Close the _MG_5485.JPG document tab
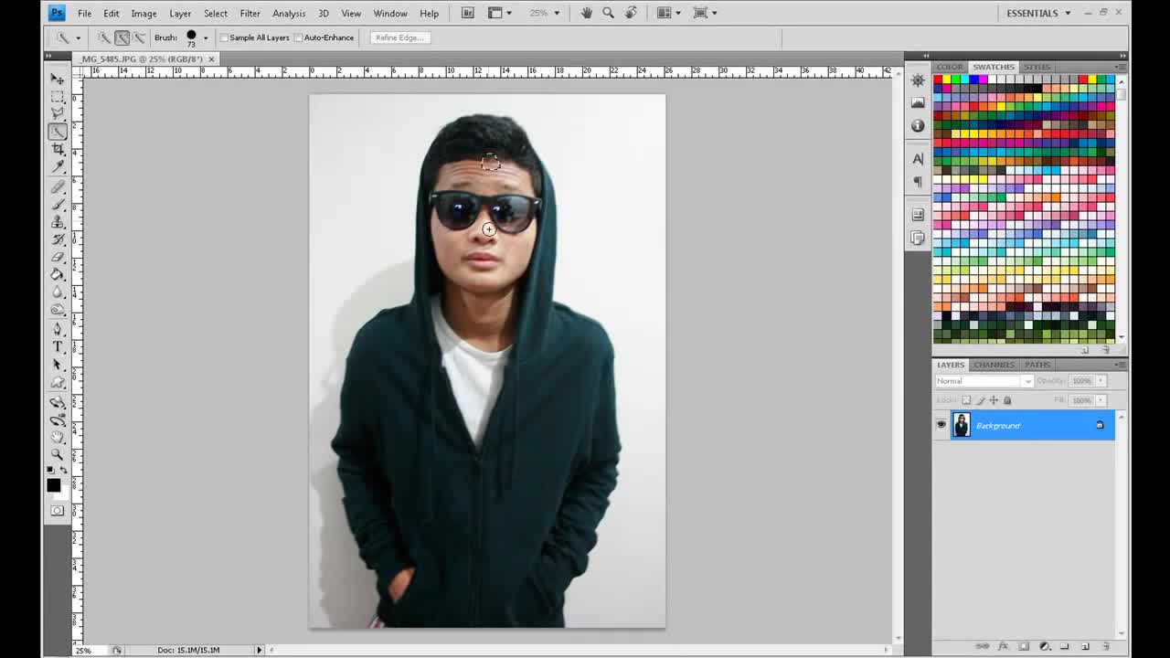 click(x=211, y=58)
